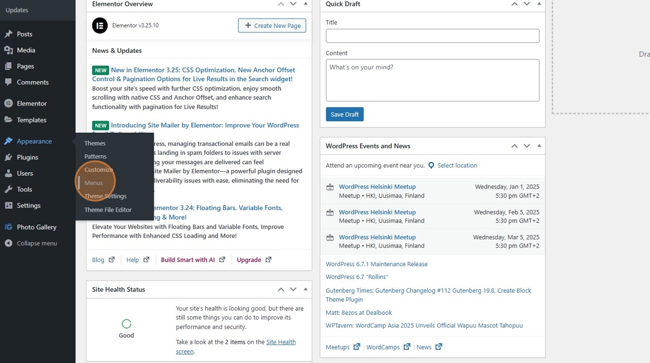The image size is (650, 363).
Task: Click Collapse menu in the sidebar
Action: tap(37, 243)
